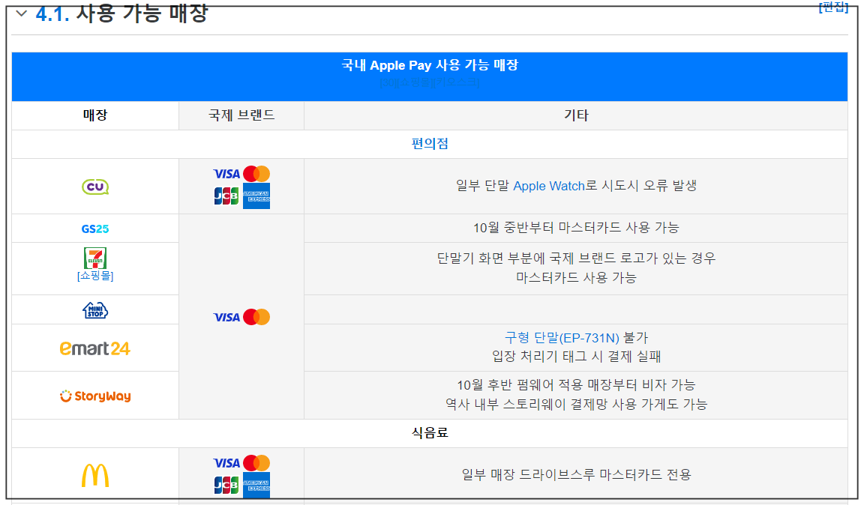Click the Mastercard logo in the CU row
The height and width of the screenshot is (505, 864).
coord(256,174)
